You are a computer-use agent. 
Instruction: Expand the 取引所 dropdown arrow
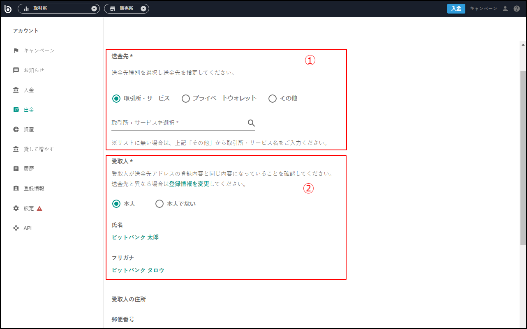point(94,9)
